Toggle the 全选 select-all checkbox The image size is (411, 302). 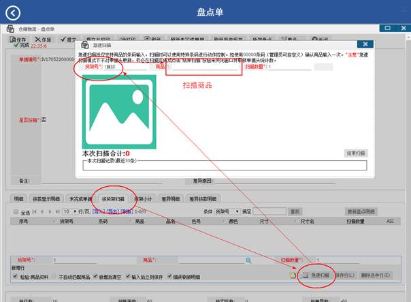coord(16,211)
